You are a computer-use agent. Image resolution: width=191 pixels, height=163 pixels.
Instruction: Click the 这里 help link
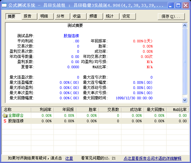(69, 158)
